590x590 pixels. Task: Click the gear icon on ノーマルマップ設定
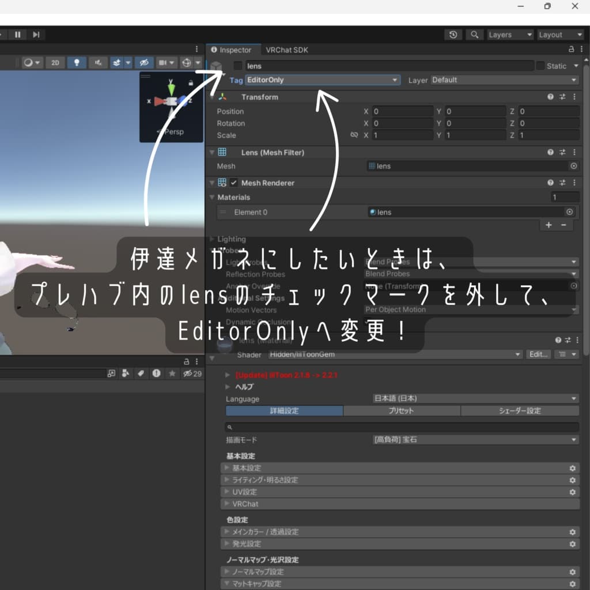point(572,572)
